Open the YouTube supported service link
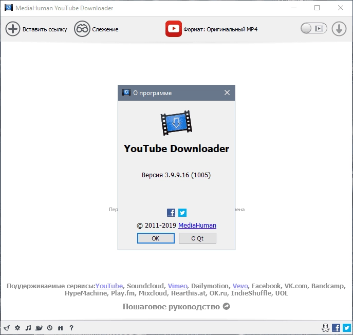The width and height of the screenshot is (353, 335). click(109, 286)
